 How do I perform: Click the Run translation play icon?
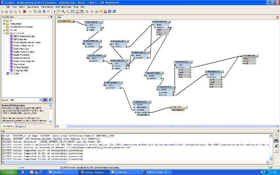pyautogui.click(x=20, y=12)
